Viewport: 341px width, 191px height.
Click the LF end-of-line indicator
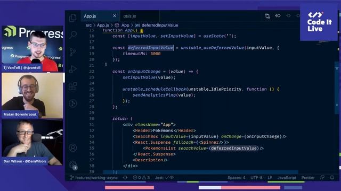point(270,178)
